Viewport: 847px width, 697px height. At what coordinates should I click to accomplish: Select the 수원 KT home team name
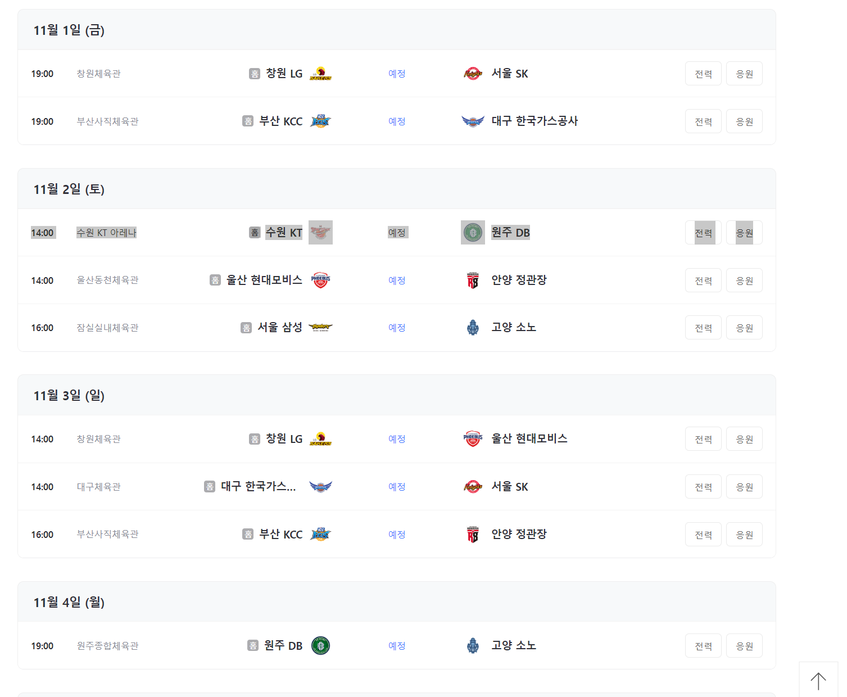point(284,232)
